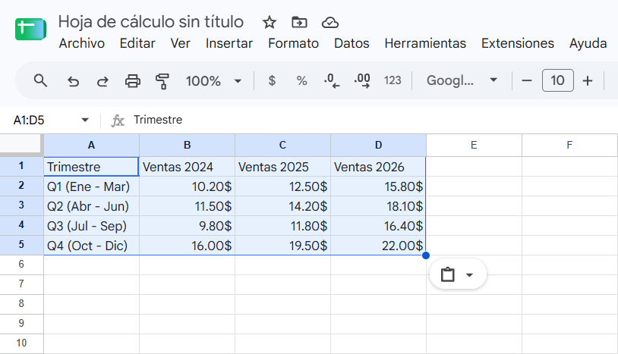618x354 pixels.
Task: Open the Ayuda menu
Action: [588, 43]
